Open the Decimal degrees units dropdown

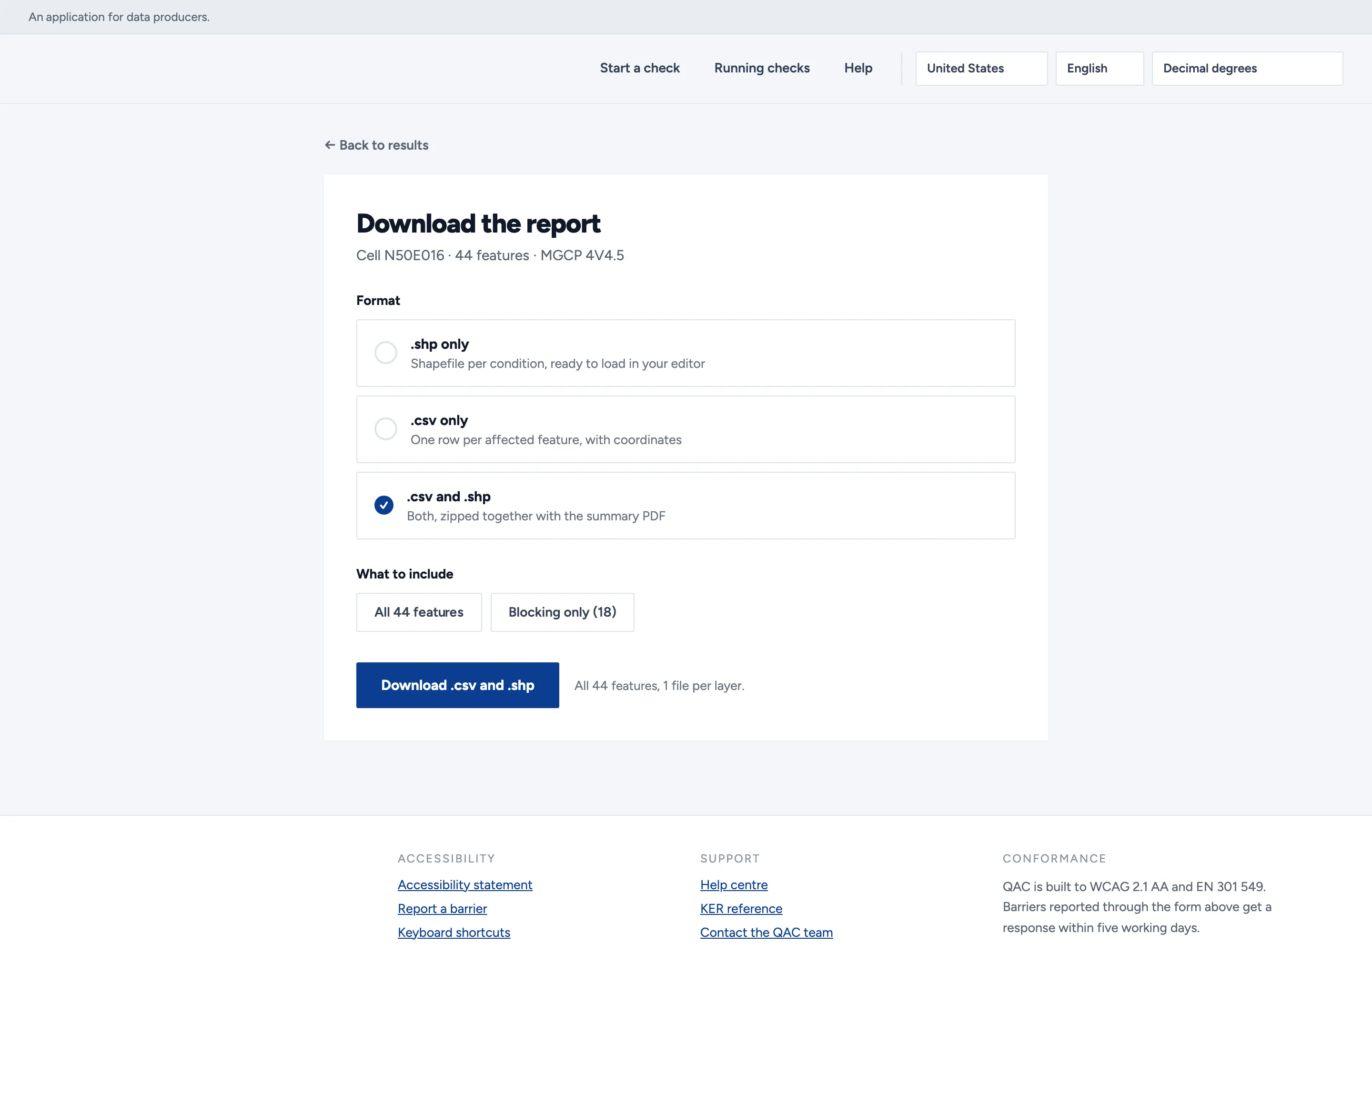1247,68
